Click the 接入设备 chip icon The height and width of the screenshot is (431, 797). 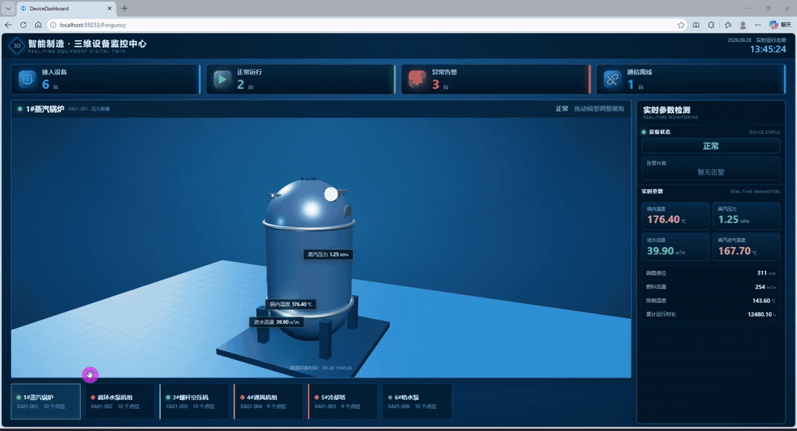coord(27,79)
